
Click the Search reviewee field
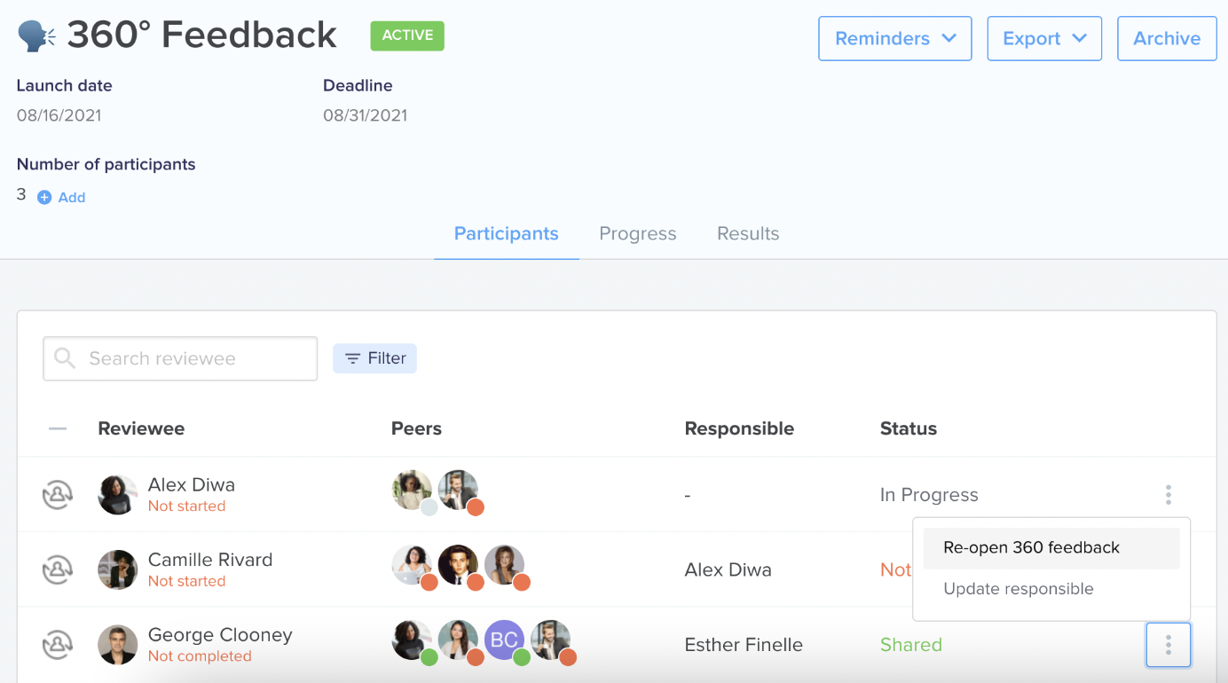pyautogui.click(x=180, y=358)
